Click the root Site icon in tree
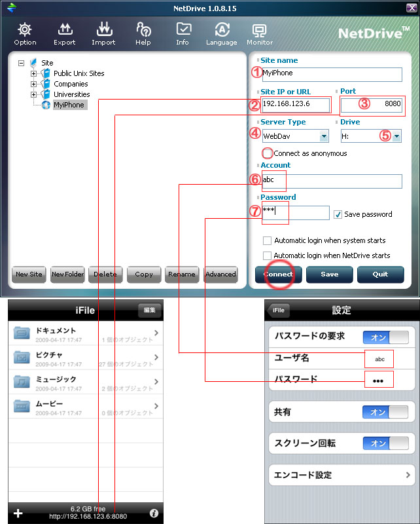The width and height of the screenshot is (420, 524). [33, 63]
